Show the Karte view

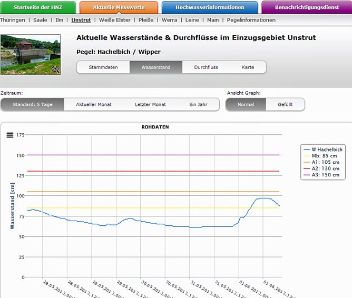pos(248,67)
